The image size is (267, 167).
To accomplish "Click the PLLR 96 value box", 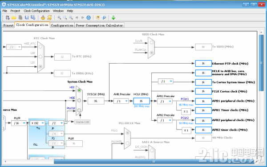I will 74,143.
